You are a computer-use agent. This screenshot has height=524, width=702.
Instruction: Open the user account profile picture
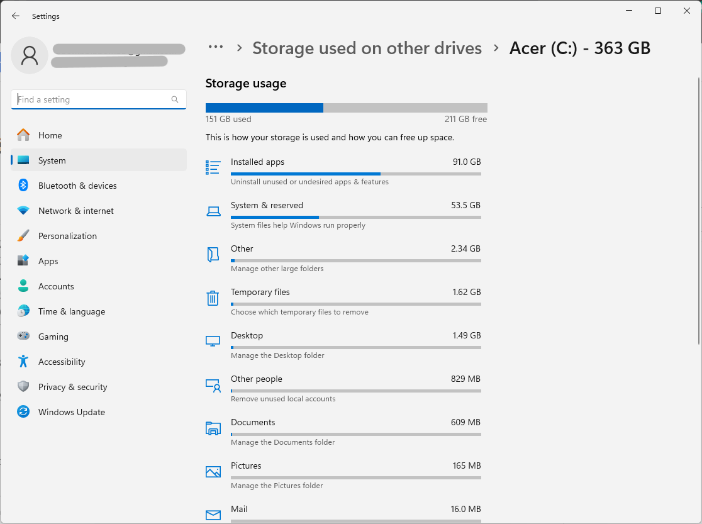(30, 55)
